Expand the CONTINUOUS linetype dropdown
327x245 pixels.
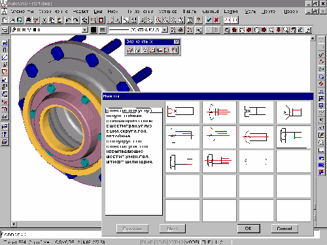pos(165,29)
